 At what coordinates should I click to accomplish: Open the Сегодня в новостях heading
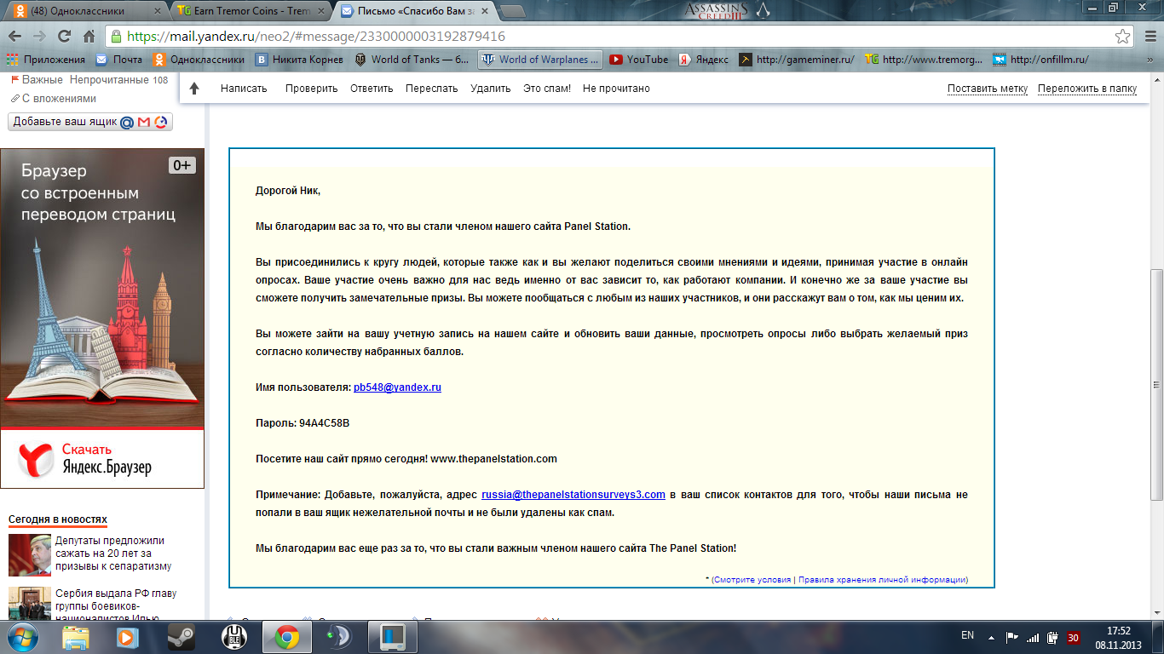58,519
